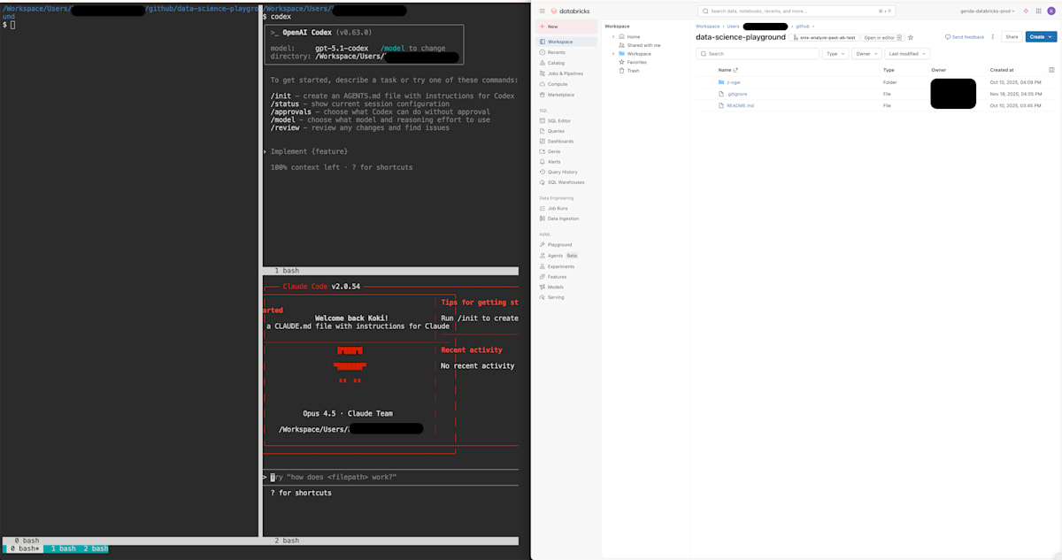Viewport: 1062px width, 560px height.
Task: Star the data-science-playground folder as favorite
Action: tap(911, 37)
